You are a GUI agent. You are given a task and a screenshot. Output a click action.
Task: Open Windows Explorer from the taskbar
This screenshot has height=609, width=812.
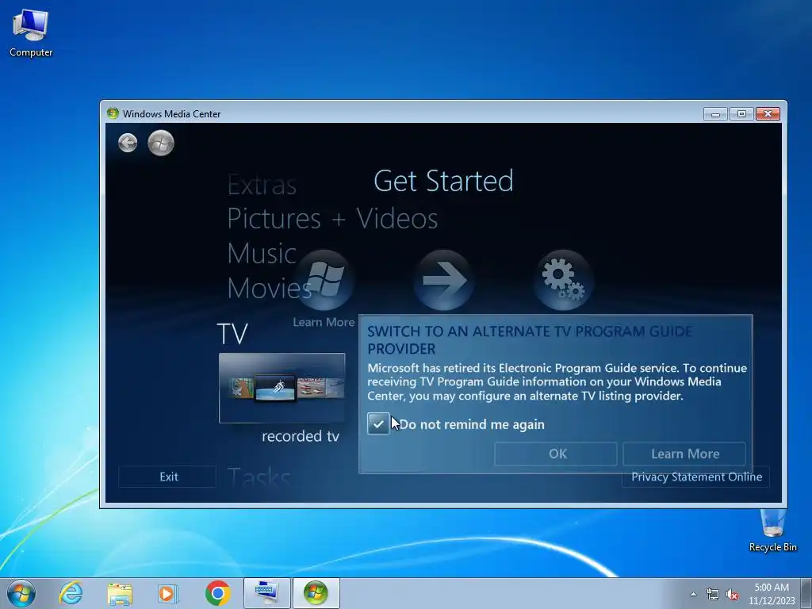point(120,593)
